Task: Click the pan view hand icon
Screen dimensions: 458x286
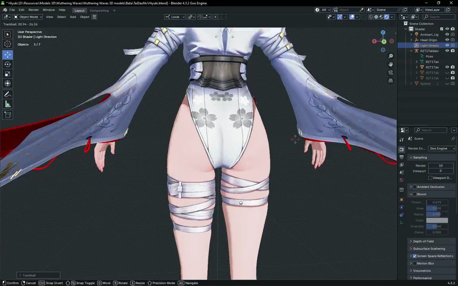Action: [x=390, y=64]
